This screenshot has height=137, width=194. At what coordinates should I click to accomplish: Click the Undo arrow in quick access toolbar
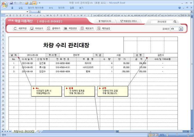coord(15,3)
